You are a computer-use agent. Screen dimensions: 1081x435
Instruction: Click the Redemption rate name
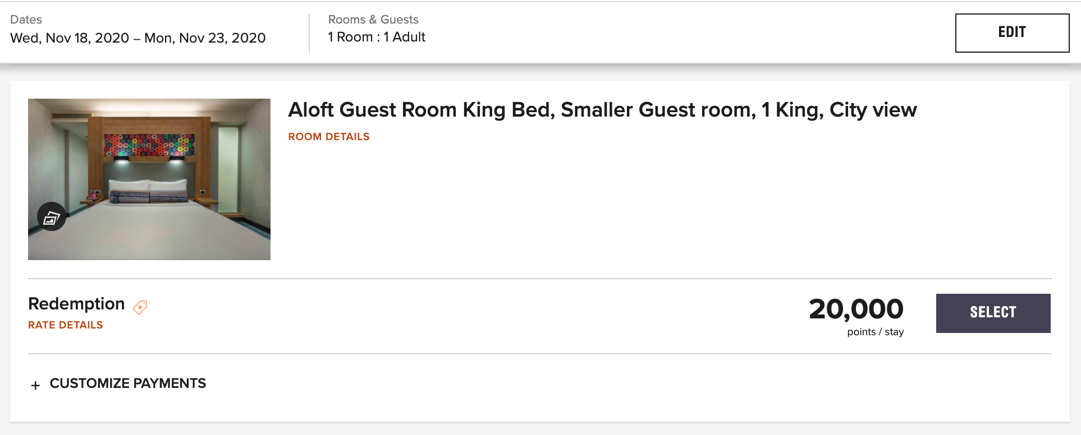(x=76, y=304)
